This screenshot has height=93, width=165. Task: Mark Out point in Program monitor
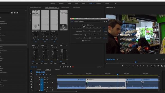tap(129, 66)
